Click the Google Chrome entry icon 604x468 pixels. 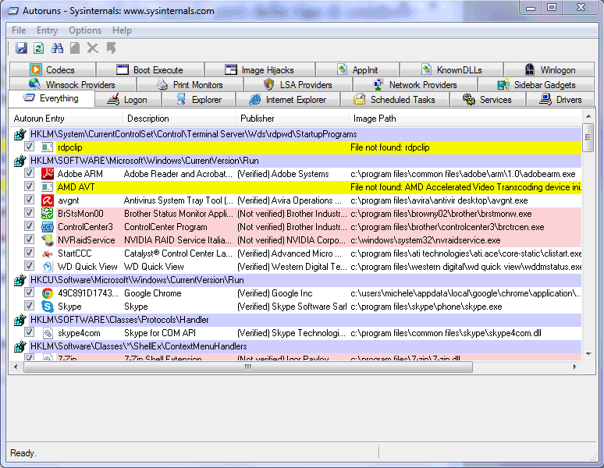point(47,293)
